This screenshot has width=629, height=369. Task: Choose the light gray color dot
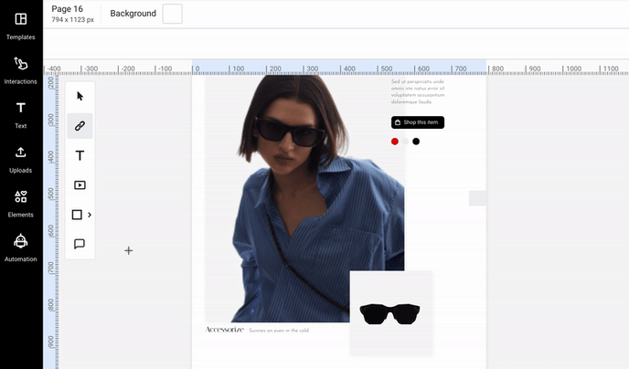tap(405, 142)
